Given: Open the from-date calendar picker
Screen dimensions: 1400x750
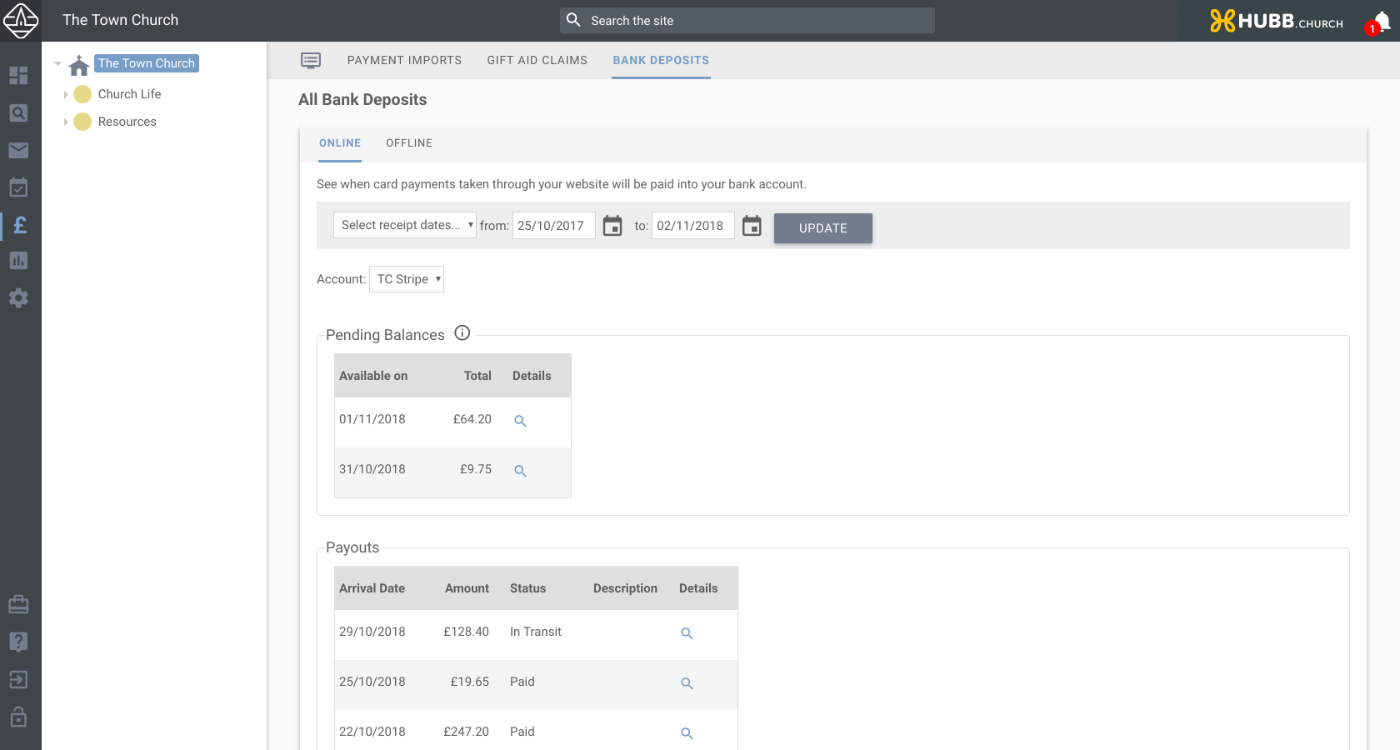Looking at the screenshot, I should pyautogui.click(x=612, y=226).
